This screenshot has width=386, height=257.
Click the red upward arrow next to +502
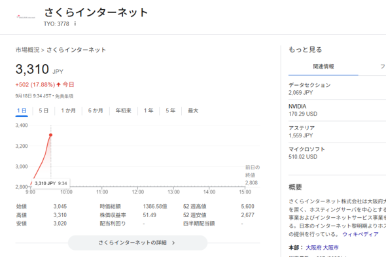58,84
